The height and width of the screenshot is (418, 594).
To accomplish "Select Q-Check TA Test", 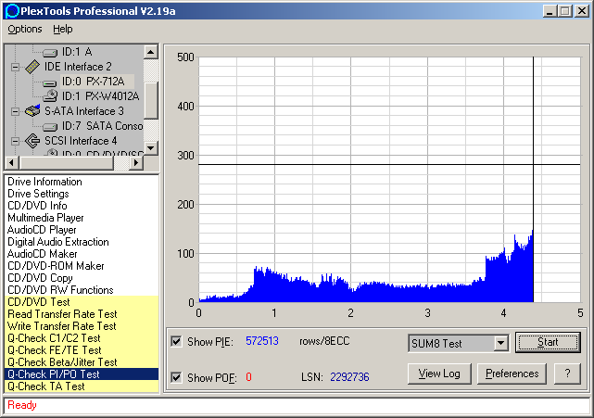I will pos(82,386).
